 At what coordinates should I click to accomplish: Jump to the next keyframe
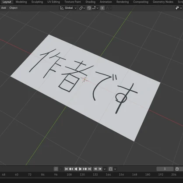point(85,169)
